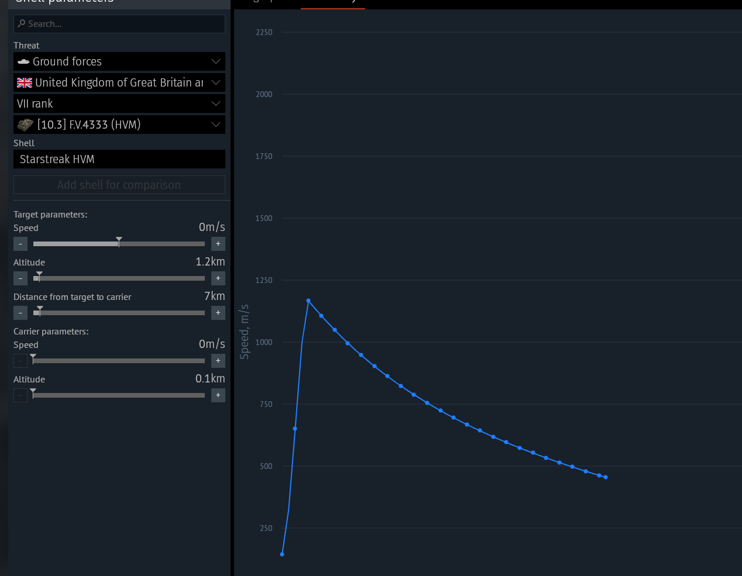Open the VII rank dropdown
The width and height of the screenshot is (742, 576).
pyautogui.click(x=119, y=104)
